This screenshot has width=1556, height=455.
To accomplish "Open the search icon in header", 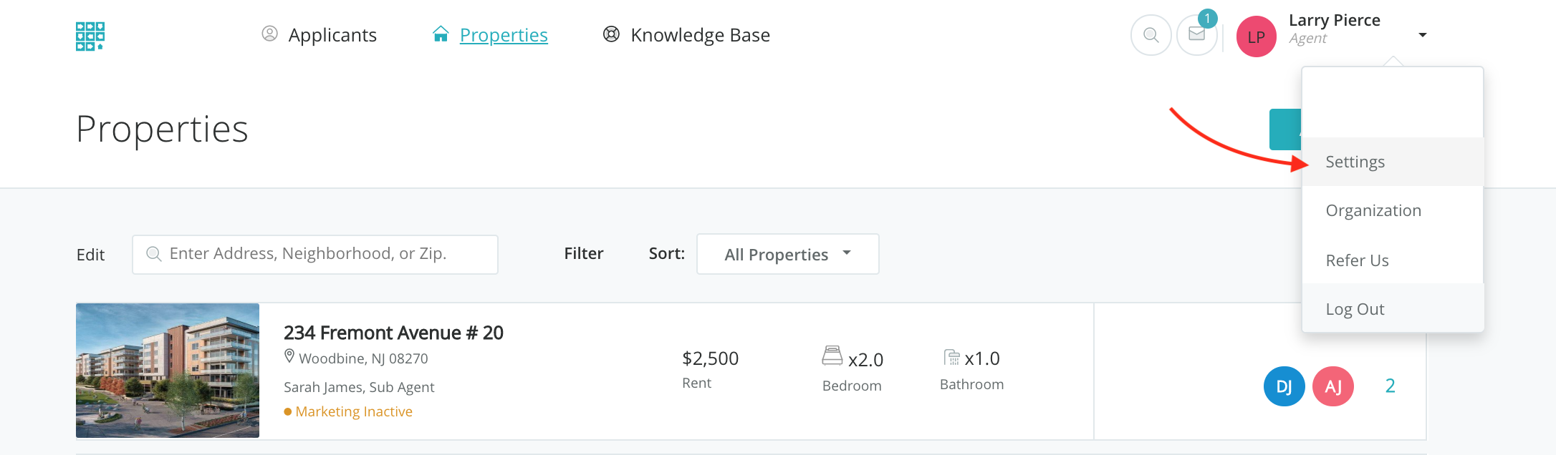I will coord(1151,35).
